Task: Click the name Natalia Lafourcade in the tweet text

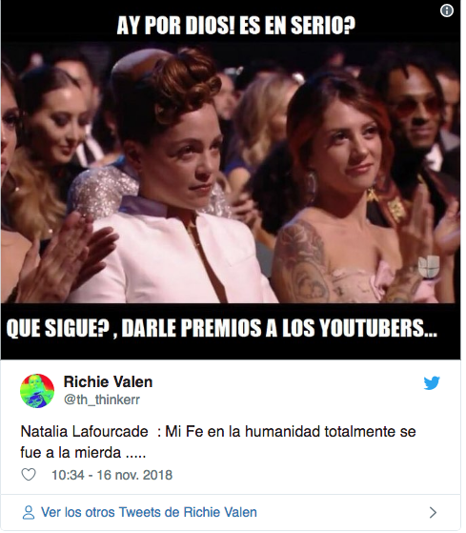Action: click(x=85, y=436)
